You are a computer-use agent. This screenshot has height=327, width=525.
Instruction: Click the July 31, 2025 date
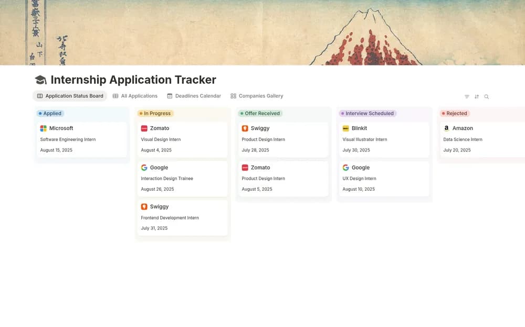coord(154,228)
